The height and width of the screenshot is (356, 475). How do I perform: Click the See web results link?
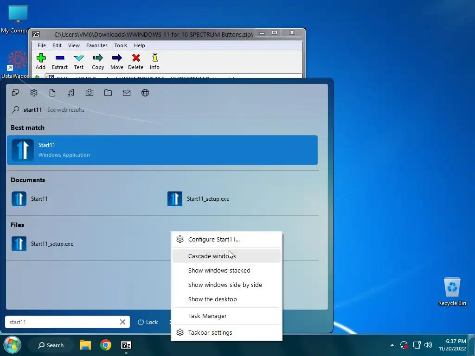pos(66,110)
